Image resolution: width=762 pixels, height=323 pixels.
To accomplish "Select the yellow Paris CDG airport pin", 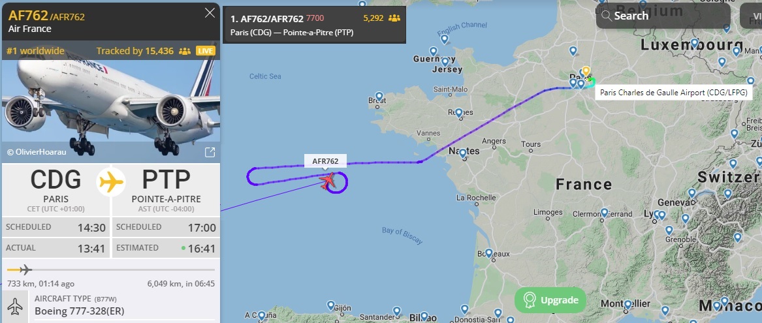I will (586, 72).
